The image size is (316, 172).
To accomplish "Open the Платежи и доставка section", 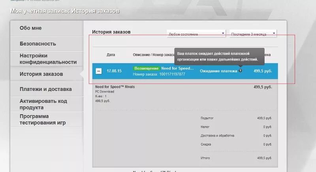I will click(x=47, y=89).
